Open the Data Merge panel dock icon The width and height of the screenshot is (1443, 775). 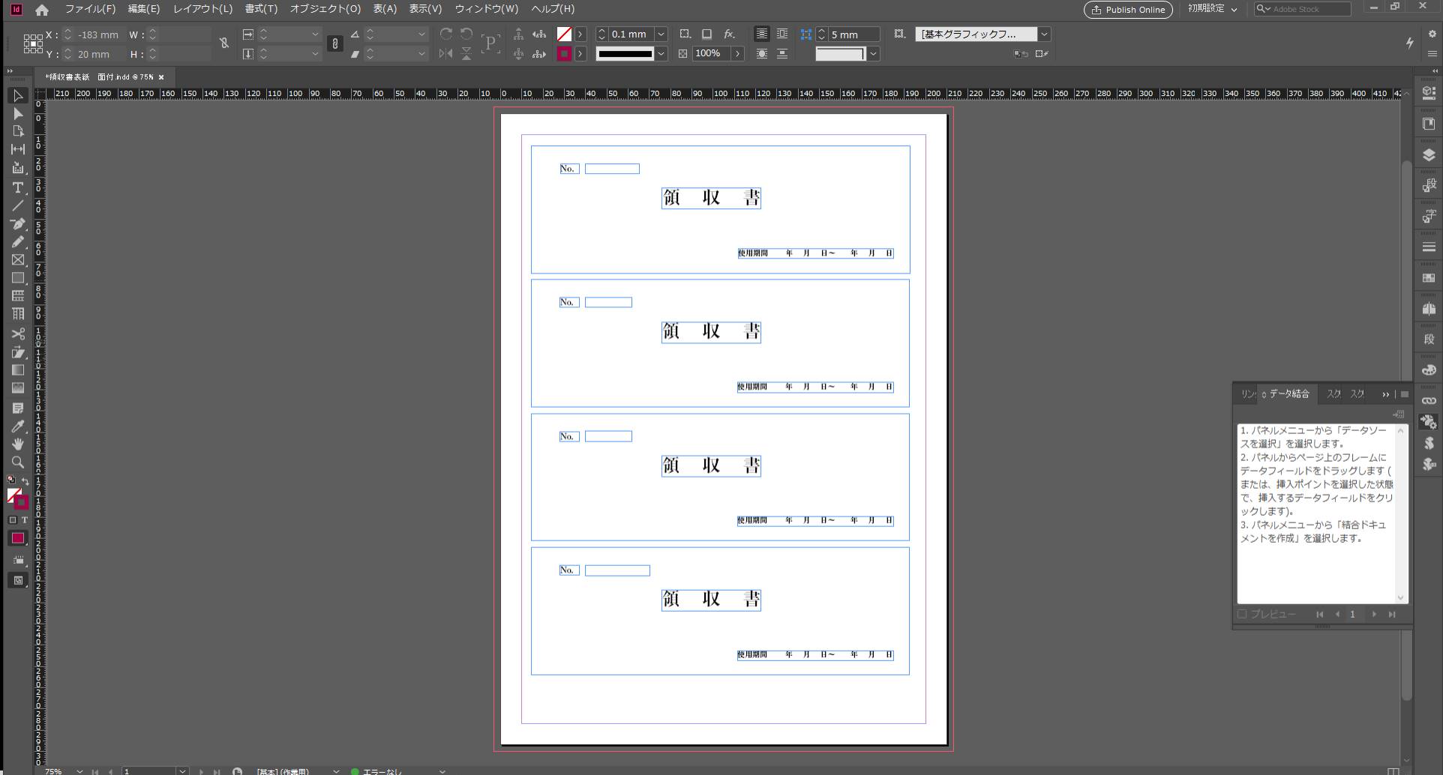pyautogui.click(x=1429, y=422)
